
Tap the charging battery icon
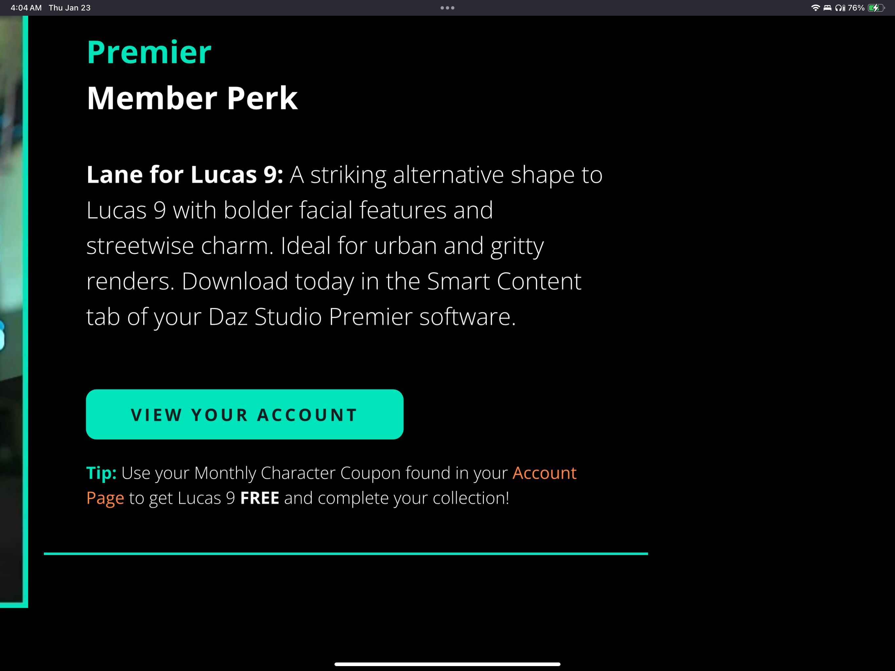click(876, 8)
